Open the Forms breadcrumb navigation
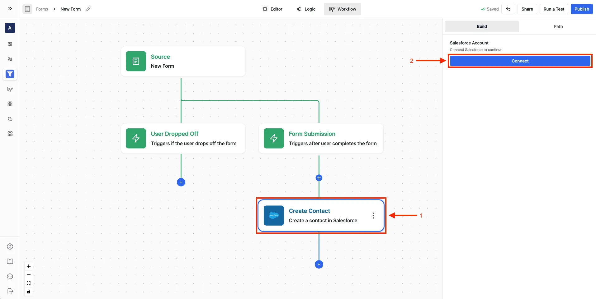The width and height of the screenshot is (596, 299). tap(42, 9)
